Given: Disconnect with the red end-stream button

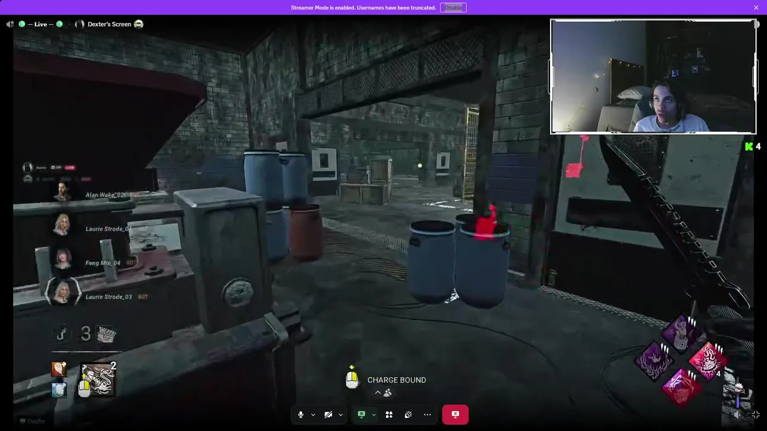Looking at the screenshot, I should [455, 414].
